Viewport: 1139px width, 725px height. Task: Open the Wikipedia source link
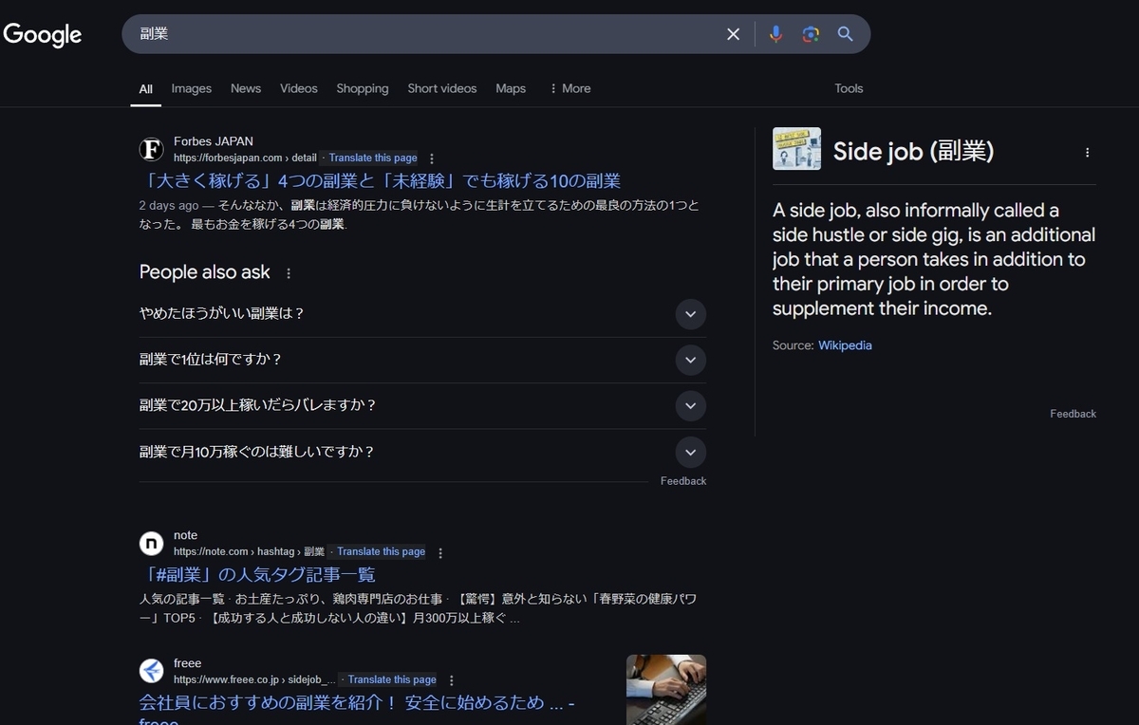(x=845, y=345)
